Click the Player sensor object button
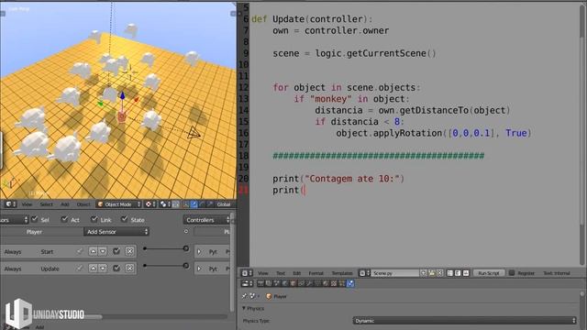Viewport: 587px width, 330px height. pos(41,232)
